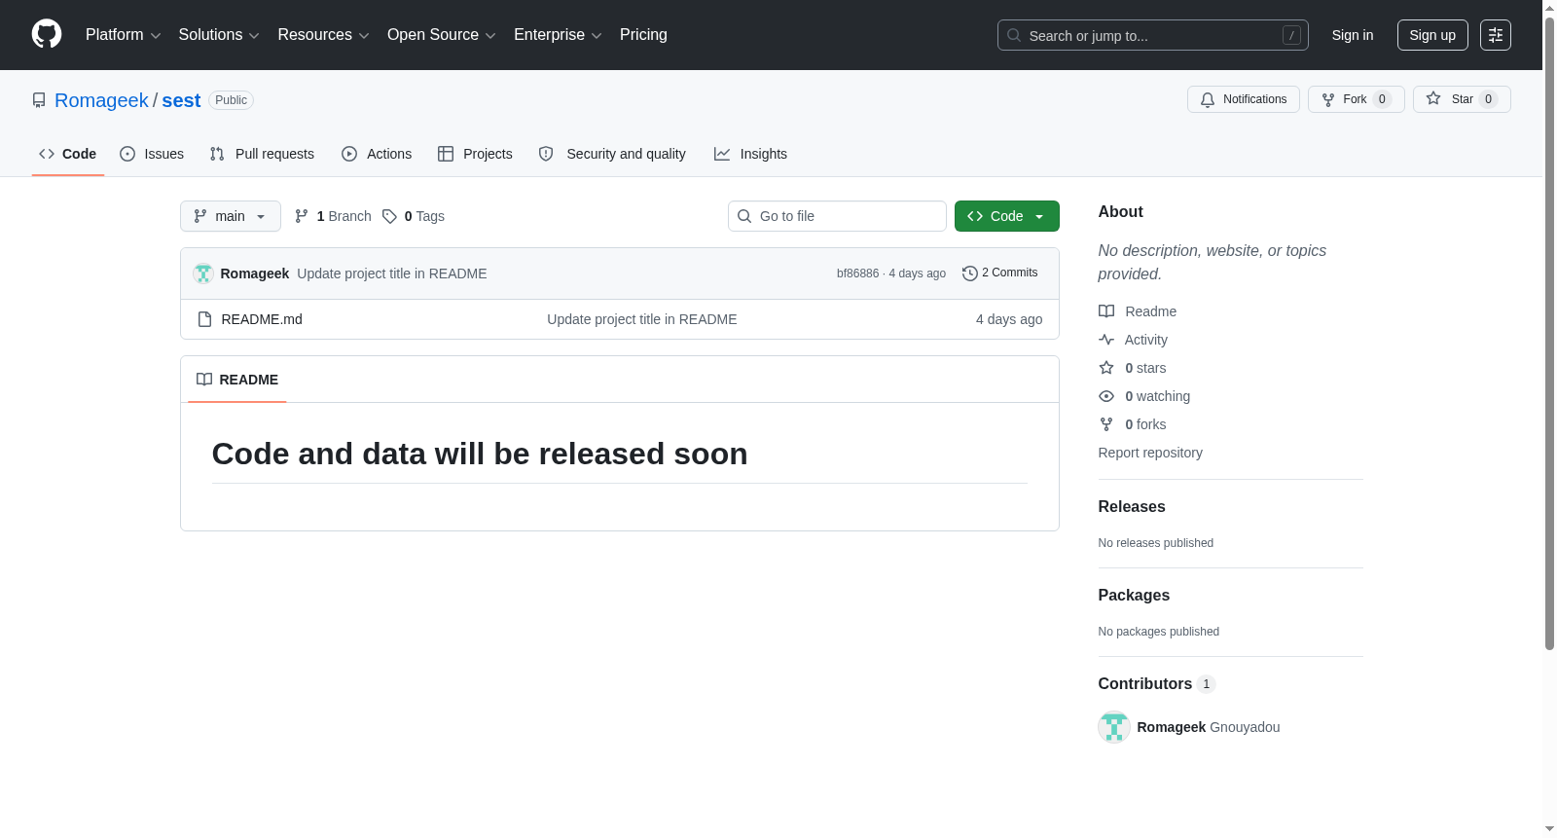Click the Sign up button
1557x838 pixels.
[1432, 35]
